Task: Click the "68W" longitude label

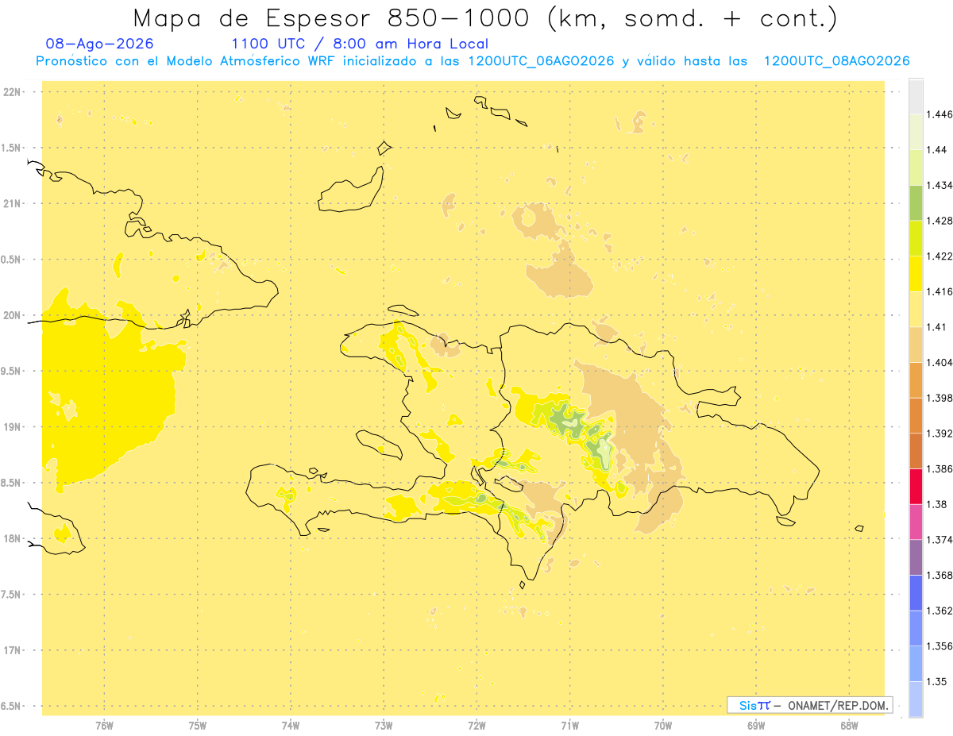Action: (849, 726)
